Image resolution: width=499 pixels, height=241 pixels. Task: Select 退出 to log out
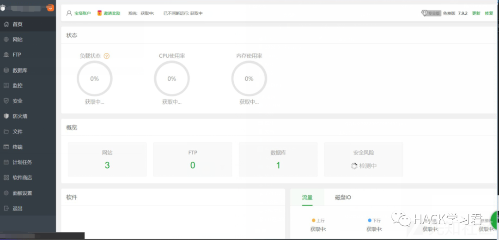point(28,208)
